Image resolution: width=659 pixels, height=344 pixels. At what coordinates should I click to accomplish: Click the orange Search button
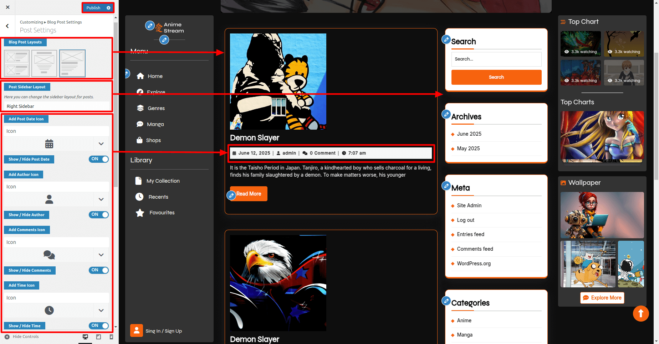tap(496, 77)
